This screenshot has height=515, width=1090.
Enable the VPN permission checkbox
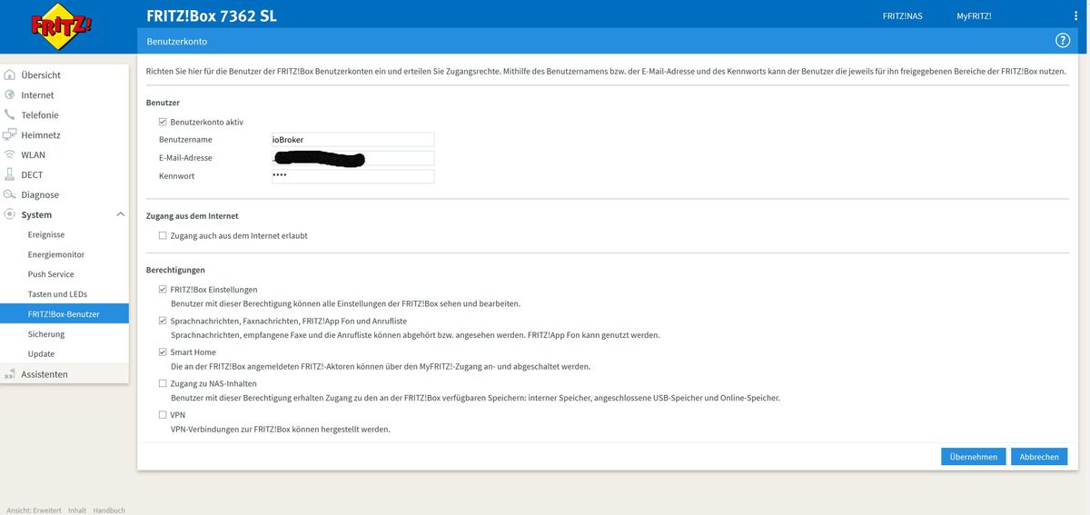pos(163,415)
